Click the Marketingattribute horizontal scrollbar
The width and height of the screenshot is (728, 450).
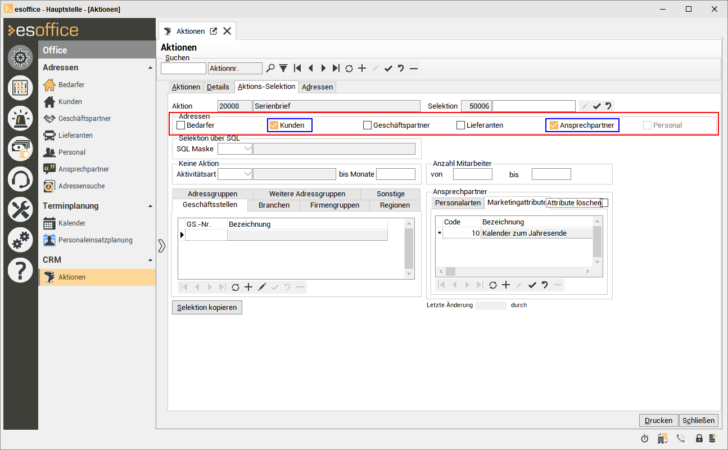pos(514,272)
